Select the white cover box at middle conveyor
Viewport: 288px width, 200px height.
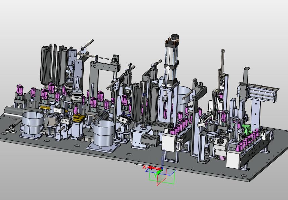pos(169,142)
